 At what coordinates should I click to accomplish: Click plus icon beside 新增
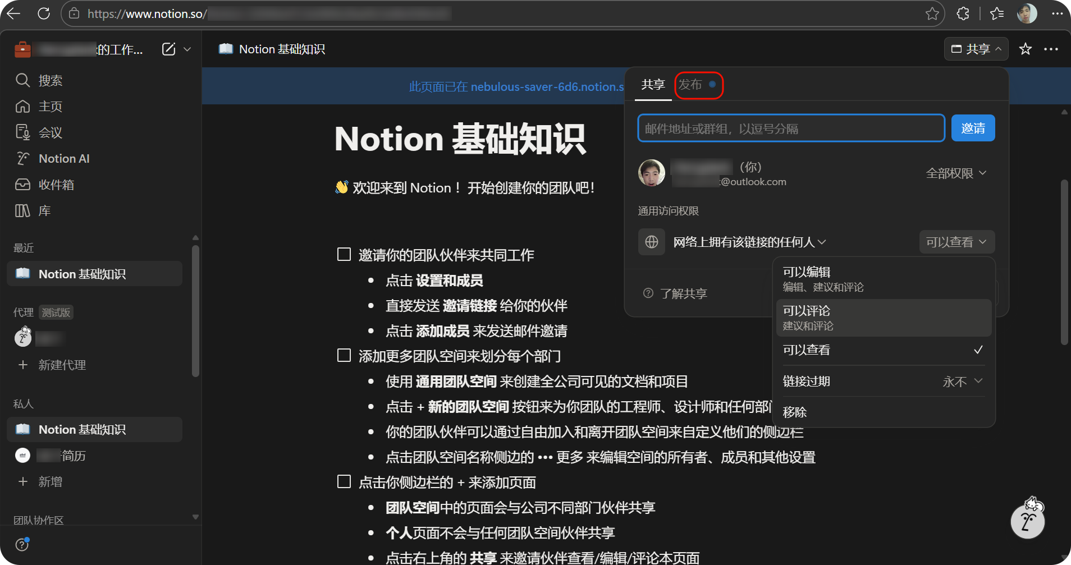[x=23, y=481]
